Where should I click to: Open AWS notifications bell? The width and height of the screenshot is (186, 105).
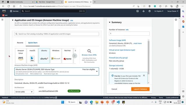point(144,11)
